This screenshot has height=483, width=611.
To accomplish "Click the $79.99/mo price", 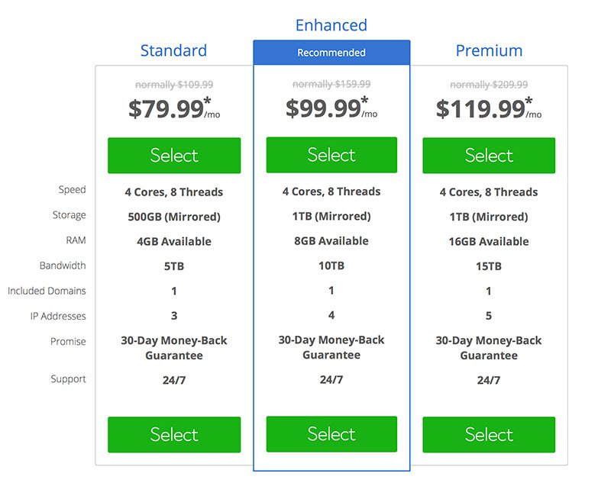I will point(174,108).
